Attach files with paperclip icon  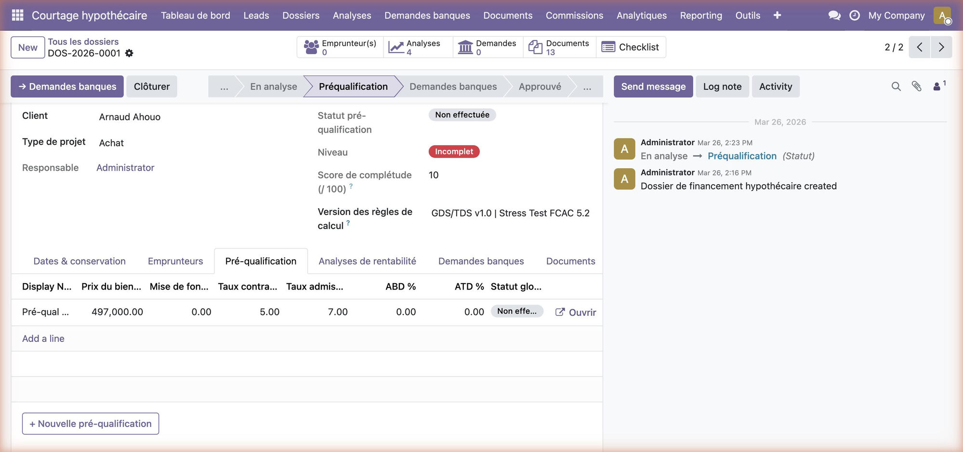pos(916,87)
